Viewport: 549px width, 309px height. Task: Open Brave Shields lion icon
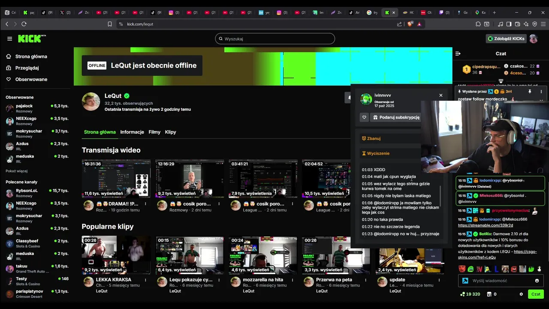point(410,24)
